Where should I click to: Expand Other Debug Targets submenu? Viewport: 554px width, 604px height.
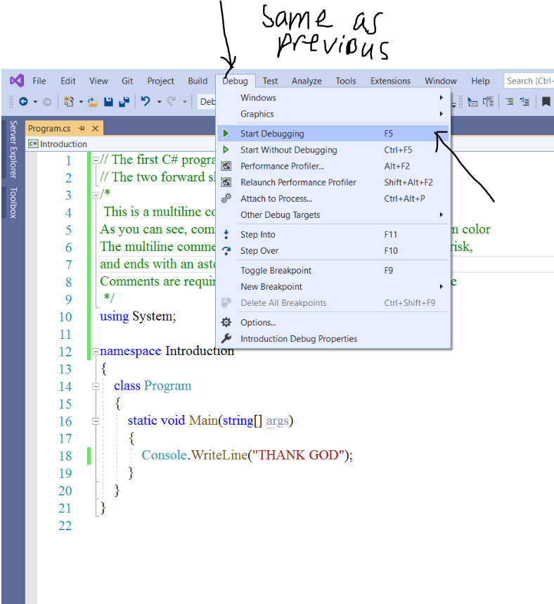click(x=333, y=214)
